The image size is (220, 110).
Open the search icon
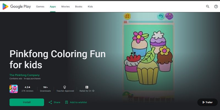click(x=208, y=6)
